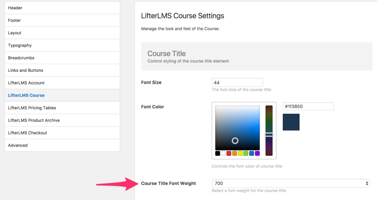Click the hue slider handle
Viewport: 377px width, 200px height.
click(x=269, y=134)
